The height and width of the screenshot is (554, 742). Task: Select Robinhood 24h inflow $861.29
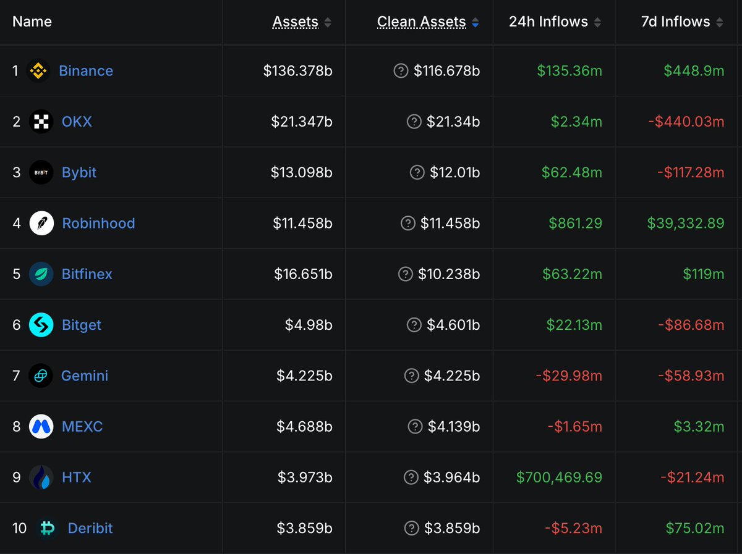(x=576, y=223)
